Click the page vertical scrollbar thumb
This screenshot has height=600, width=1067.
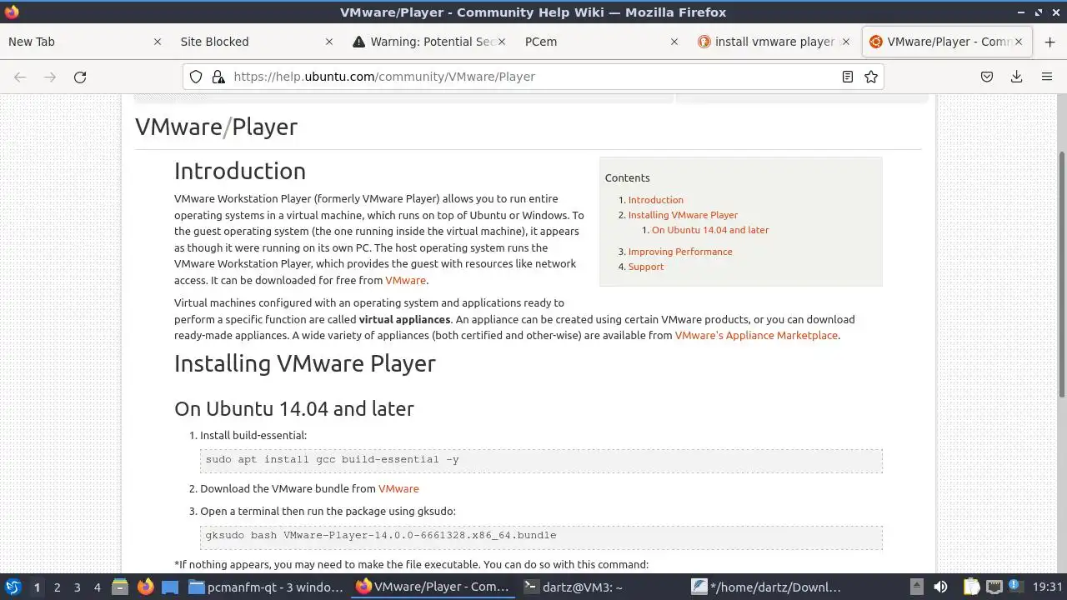click(1061, 275)
